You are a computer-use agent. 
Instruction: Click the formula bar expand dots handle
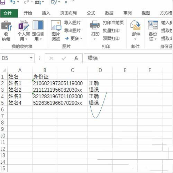pyautogui.click(x=39, y=58)
